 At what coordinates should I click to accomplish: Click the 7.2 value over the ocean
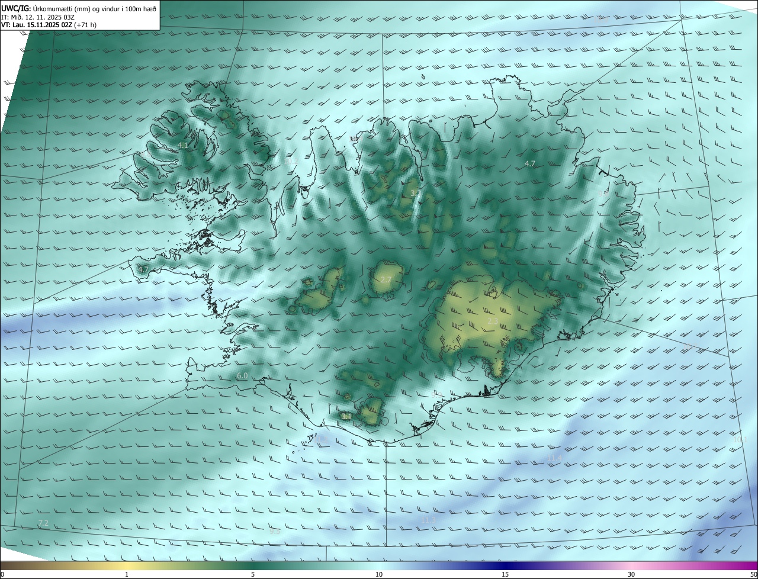(x=43, y=523)
